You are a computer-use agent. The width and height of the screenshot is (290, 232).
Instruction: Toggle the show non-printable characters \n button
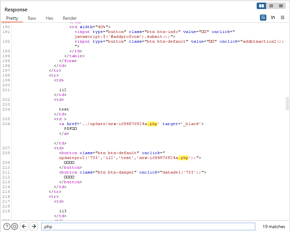(273, 17)
